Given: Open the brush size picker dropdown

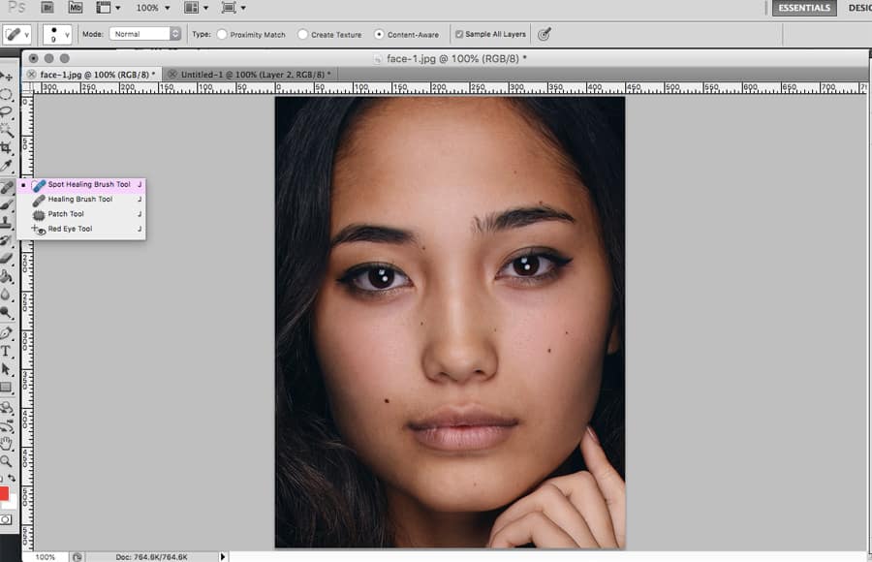Looking at the screenshot, I should point(57,34).
